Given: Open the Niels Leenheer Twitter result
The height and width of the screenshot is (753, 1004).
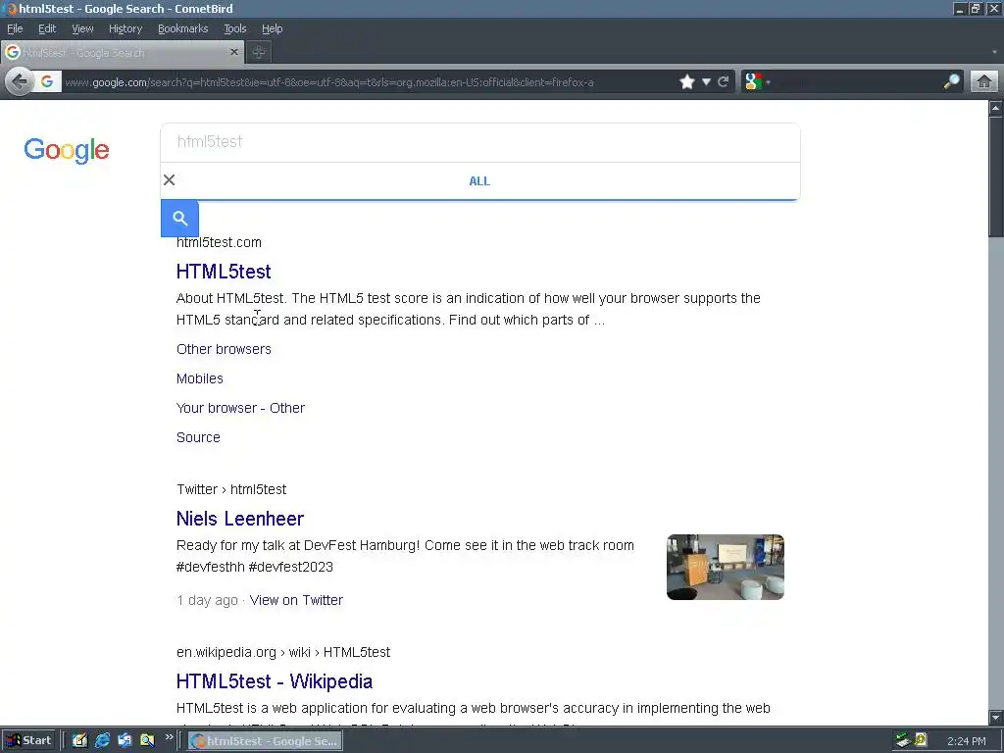Looking at the screenshot, I should (x=240, y=519).
